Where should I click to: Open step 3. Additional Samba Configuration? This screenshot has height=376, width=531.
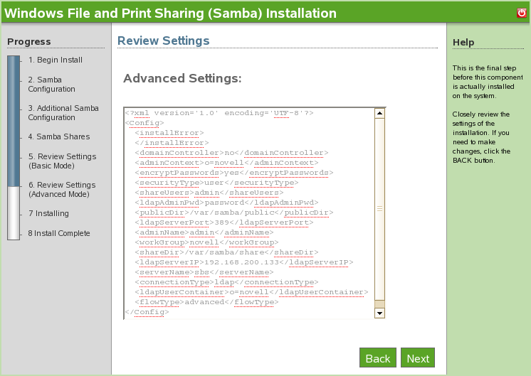pyautogui.click(x=63, y=112)
